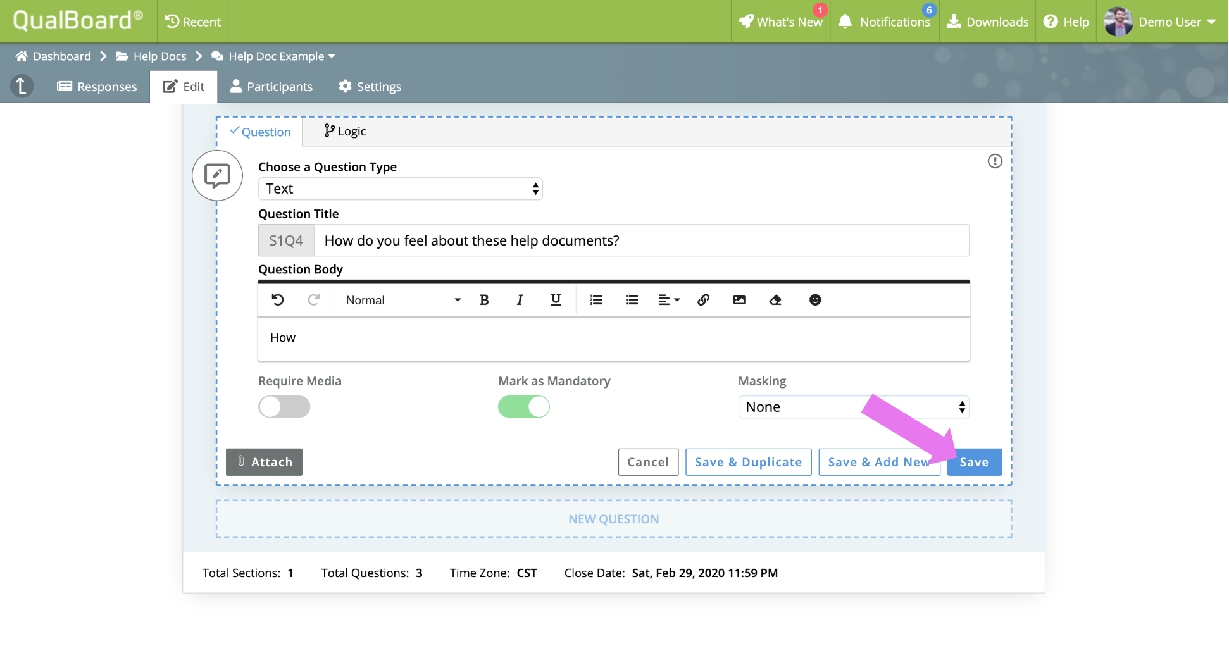Undo the last edit in Question Body
The width and height of the screenshot is (1229, 653).
(x=278, y=300)
